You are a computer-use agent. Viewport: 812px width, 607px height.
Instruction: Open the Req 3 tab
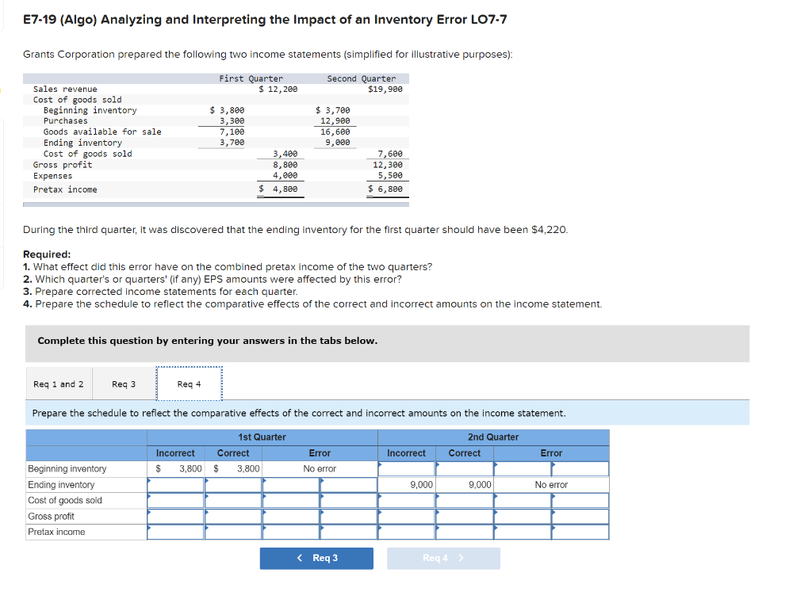click(124, 384)
